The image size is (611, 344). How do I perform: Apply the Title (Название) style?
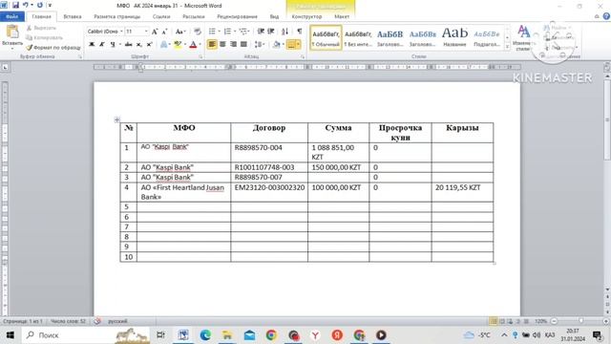point(454,38)
